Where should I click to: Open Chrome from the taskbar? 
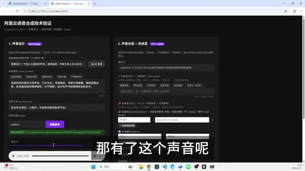coord(149,167)
